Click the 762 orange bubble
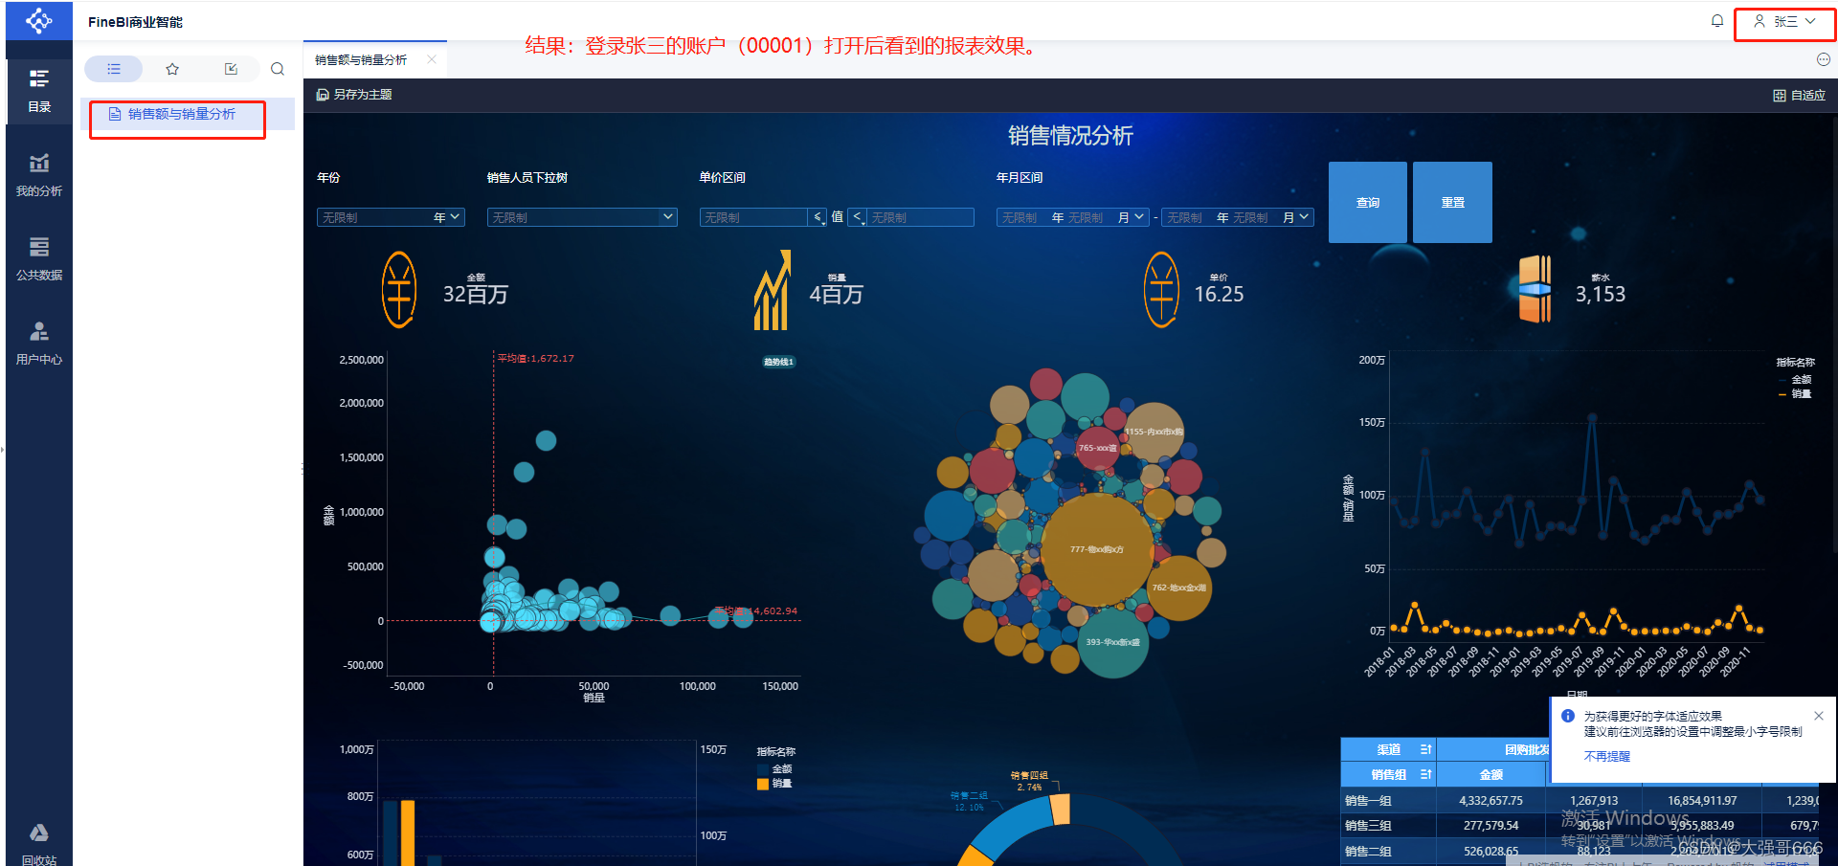Image resolution: width=1838 pixels, height=866 pixels. tap(1178, 588)
